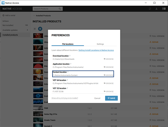
Task: Click the Installed Products breadcrumb text
Action: [43, 16]
